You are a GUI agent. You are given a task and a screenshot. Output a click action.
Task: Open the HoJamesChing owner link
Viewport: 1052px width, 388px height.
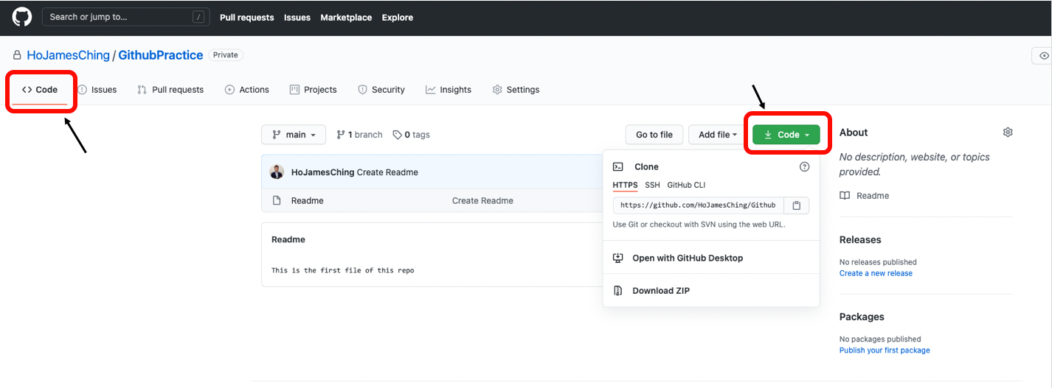[x=68, y=55]
